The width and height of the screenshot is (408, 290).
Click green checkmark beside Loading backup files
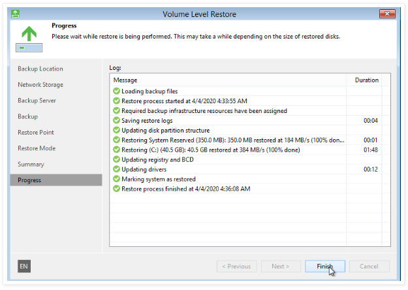coord(116,91)
